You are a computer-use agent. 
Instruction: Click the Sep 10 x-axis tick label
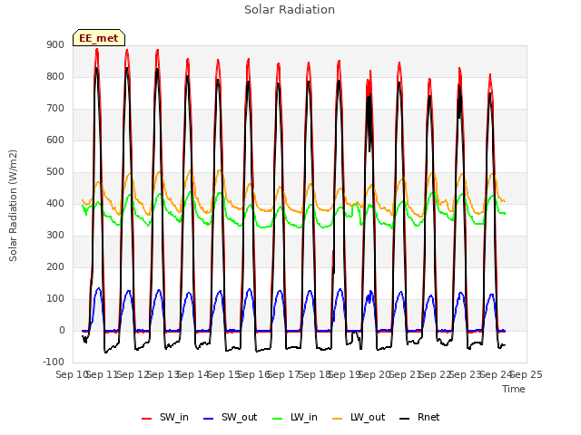click(x=72, y=374)
